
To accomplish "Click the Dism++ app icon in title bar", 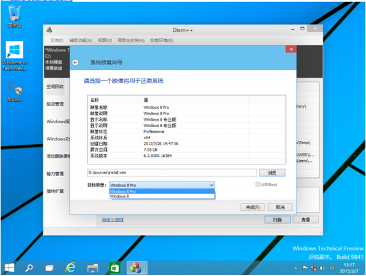I will pos(49,30).
